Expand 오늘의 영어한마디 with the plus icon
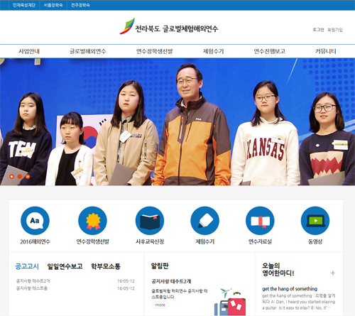Viewport: 355px width, 316px height. (x=333, y=273)
